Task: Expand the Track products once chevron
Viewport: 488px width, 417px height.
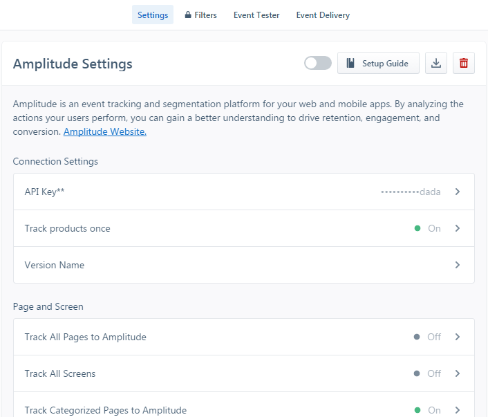Action: 458,228
